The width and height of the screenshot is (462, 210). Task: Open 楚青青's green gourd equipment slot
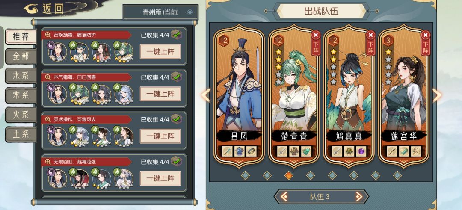306,151
